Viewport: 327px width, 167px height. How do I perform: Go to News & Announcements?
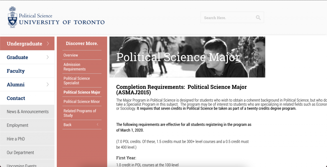coord(28,112)
